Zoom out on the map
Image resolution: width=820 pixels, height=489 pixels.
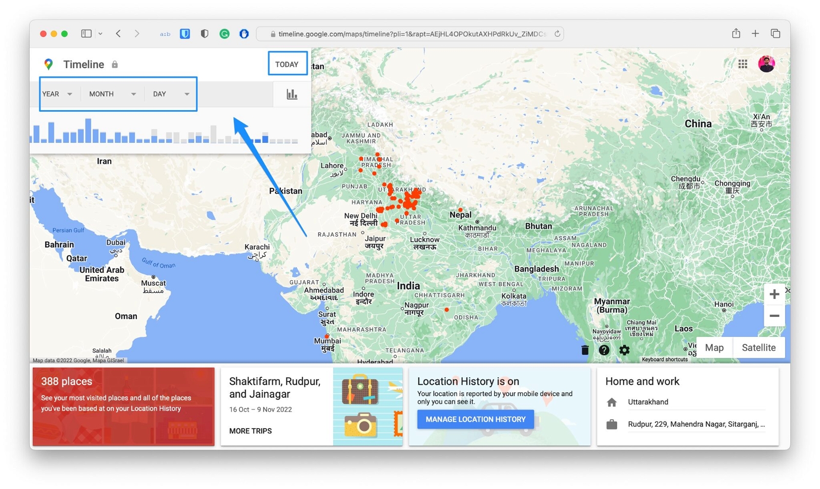[x=774, y=316]
